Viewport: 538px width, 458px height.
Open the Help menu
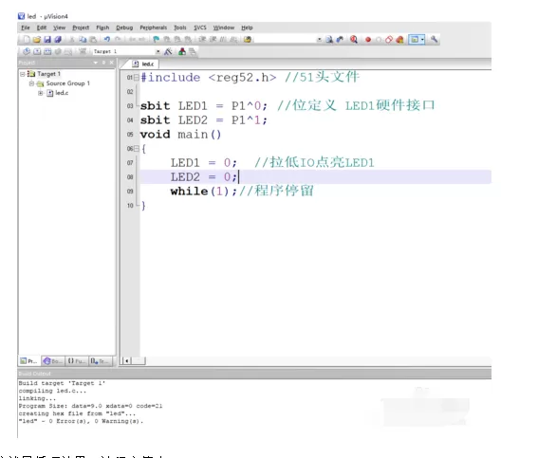click(247, 27)
